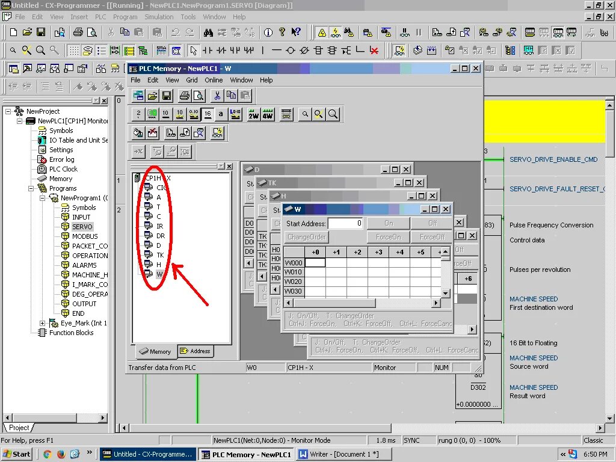Image resolution: width=616 pixels, height=462 pixels.
Task: Select Binary display format icon
Action: click(138, 114)
